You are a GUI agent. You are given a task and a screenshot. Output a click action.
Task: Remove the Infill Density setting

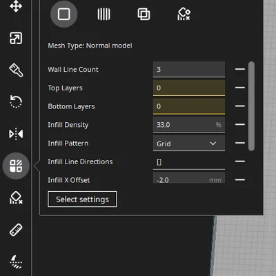pyautogui.click(x=240, y=124)
